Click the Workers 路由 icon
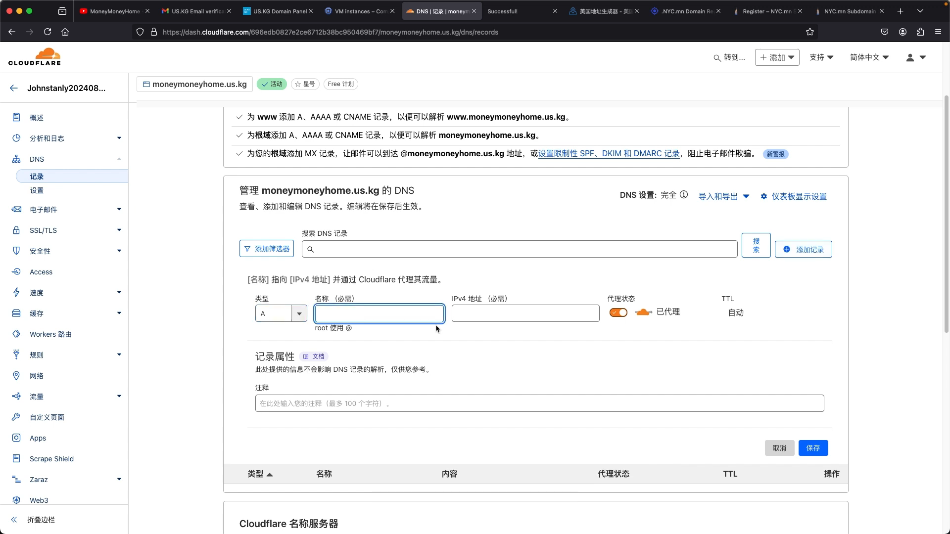Viewport: 950px width, 534px height. 16,334
